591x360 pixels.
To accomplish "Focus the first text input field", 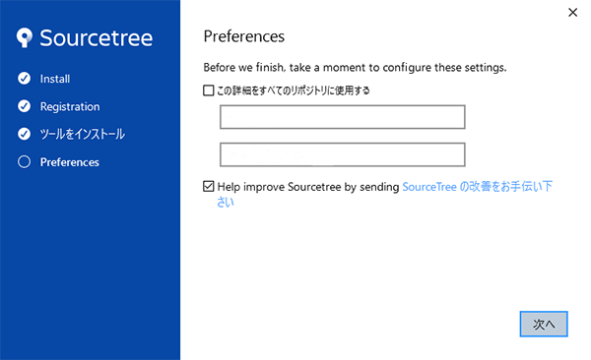I will click(342, 117).
